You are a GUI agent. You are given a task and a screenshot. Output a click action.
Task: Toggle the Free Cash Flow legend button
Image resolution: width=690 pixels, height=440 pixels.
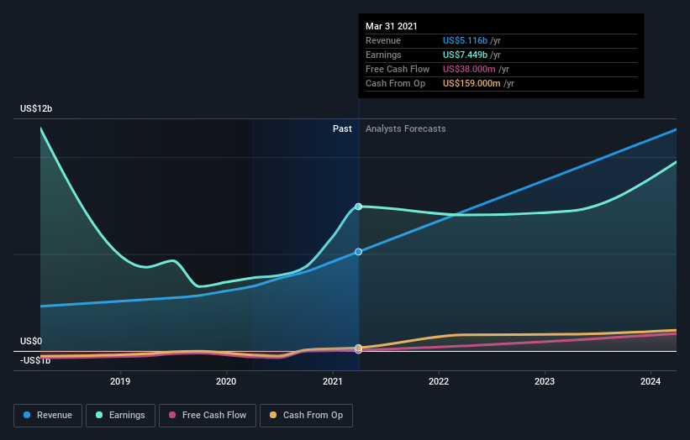tap(208, 416)
